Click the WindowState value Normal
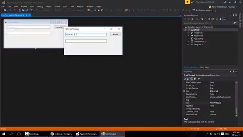 [x=213, y=115]
